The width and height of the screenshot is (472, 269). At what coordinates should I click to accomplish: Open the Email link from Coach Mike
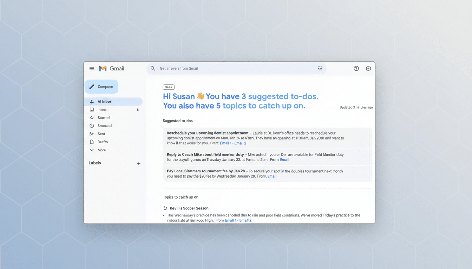point(284,159)
